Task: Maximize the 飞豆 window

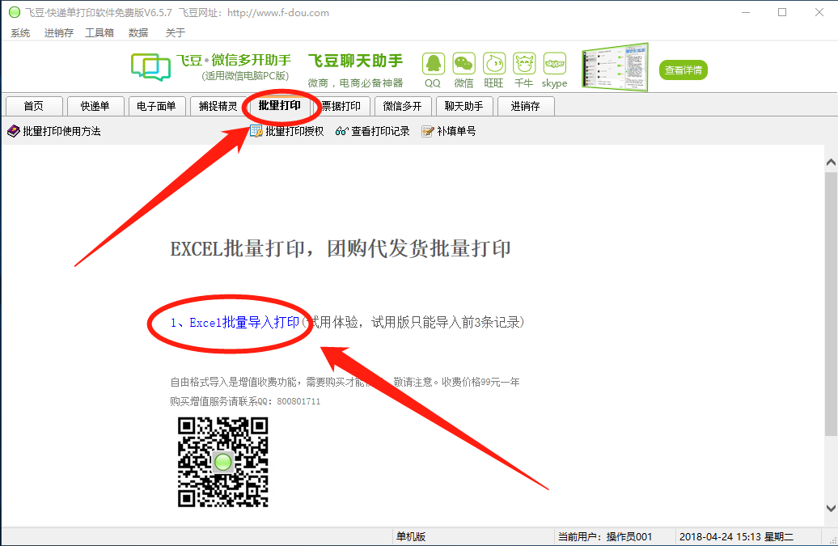Action: coord(782,12)
